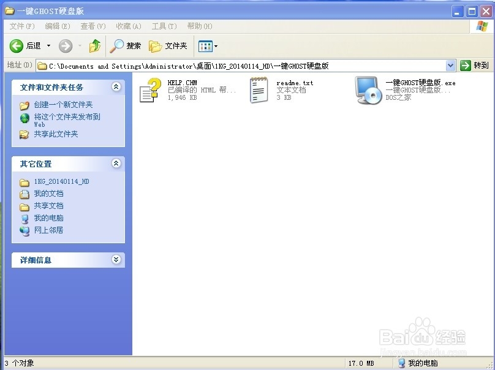This screenshot has height=370, width=495.
Task: Open the 帮助(H) menu
Action: coord(200,26)
